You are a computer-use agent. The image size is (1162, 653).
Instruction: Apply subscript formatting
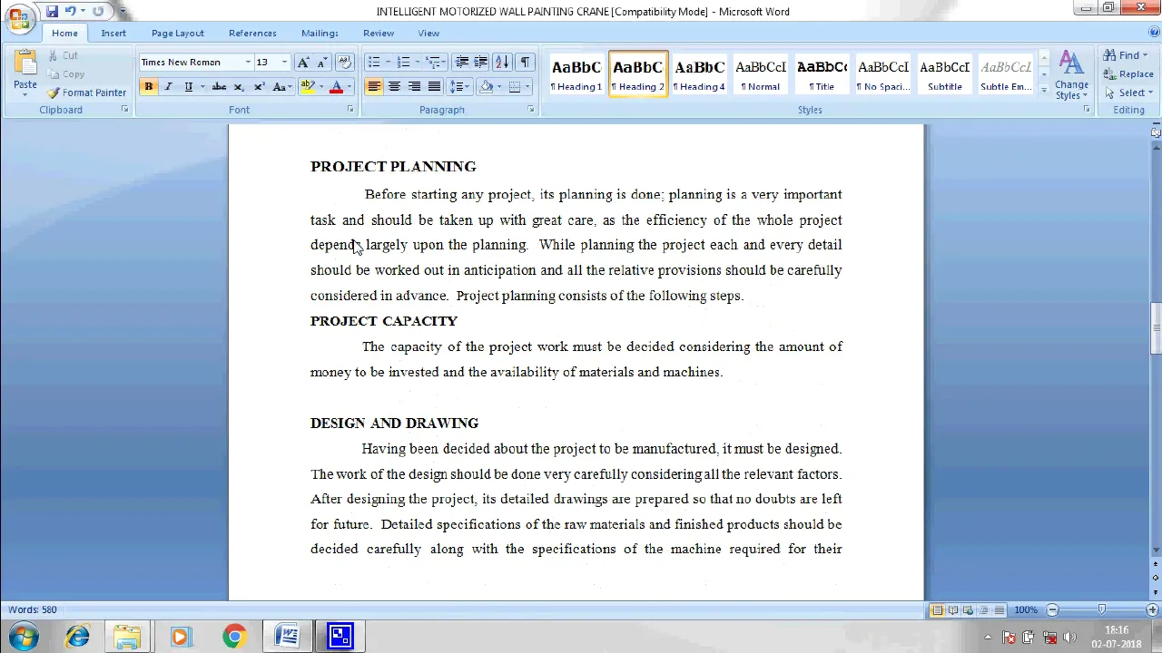(x=239, y=87)
